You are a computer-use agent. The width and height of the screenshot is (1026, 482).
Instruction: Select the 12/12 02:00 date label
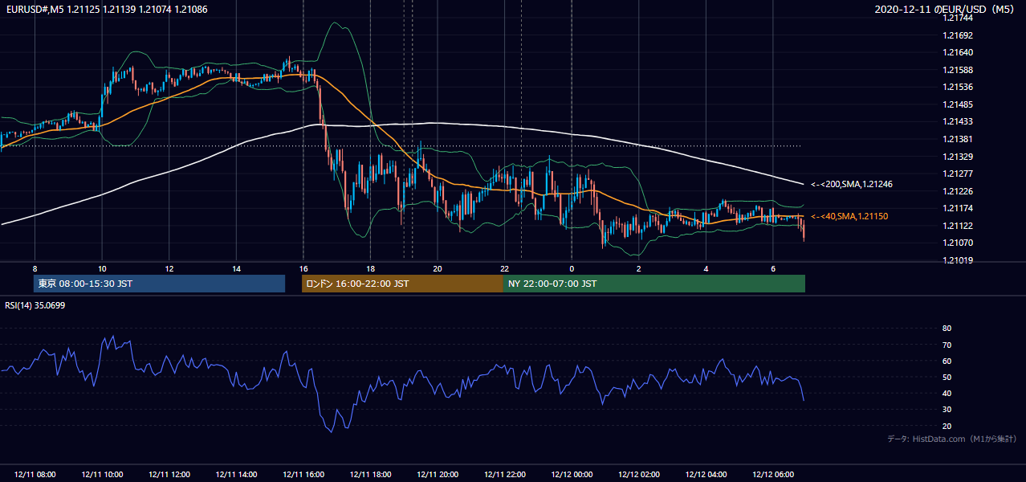[x=638, y=475]
